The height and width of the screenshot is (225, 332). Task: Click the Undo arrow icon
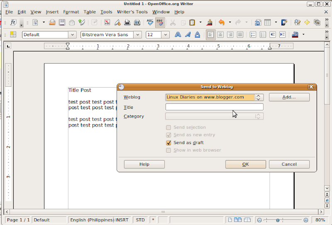(x=221, y=22)
